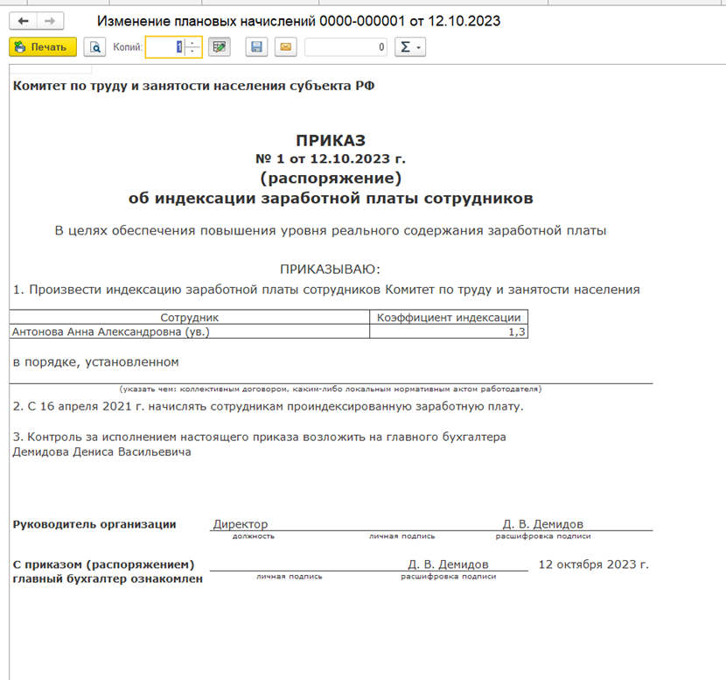Click the Директор position text
The width and height of the screenshot is (726, 680).
(x=241, y=524)
